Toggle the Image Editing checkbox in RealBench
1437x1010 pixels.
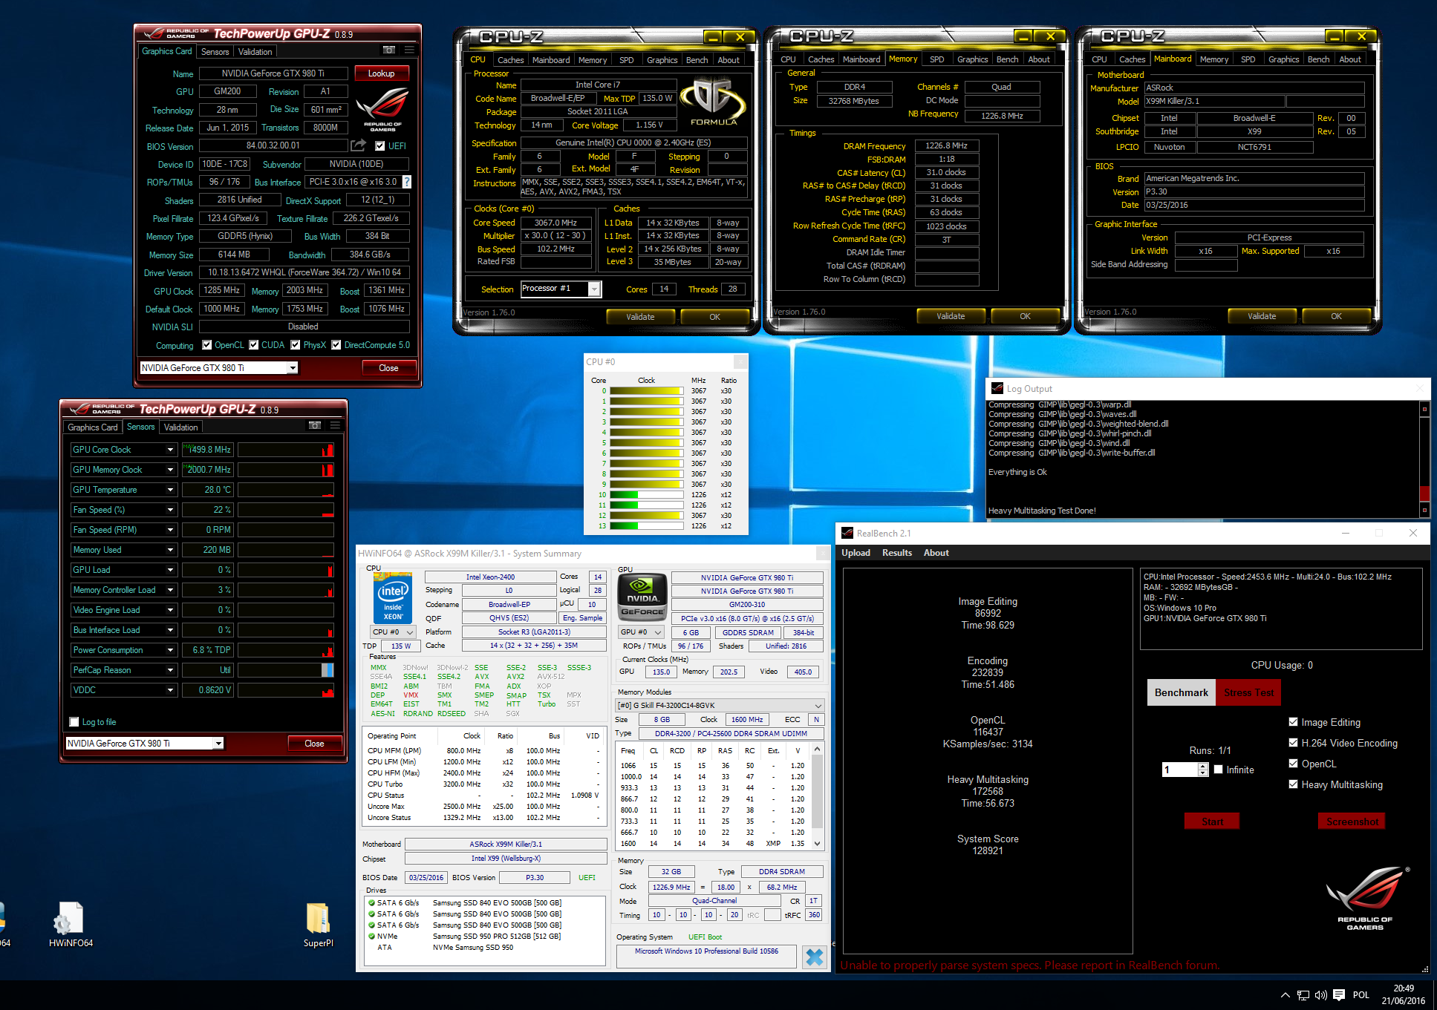1293,722
